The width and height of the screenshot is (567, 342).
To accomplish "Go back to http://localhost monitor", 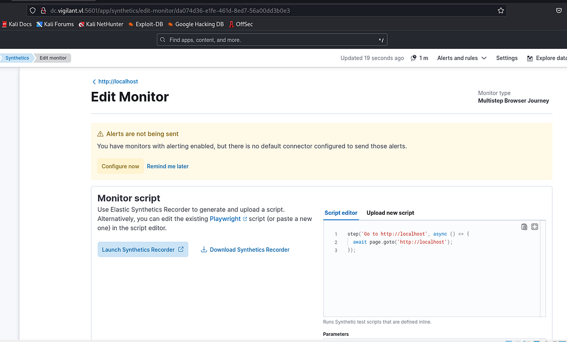I will (x=118, y=81).
